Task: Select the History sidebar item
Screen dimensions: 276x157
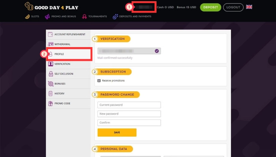Action: (60, 93)
